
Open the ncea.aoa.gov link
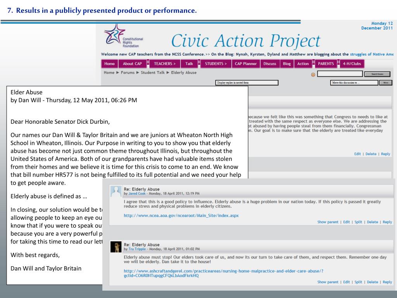(181, 216)
